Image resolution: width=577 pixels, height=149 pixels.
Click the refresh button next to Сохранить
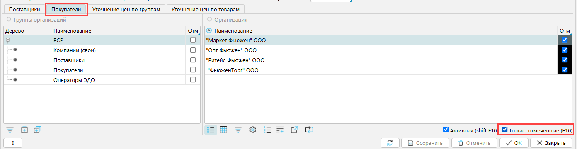pyautogui.click(x=390, y=143)
